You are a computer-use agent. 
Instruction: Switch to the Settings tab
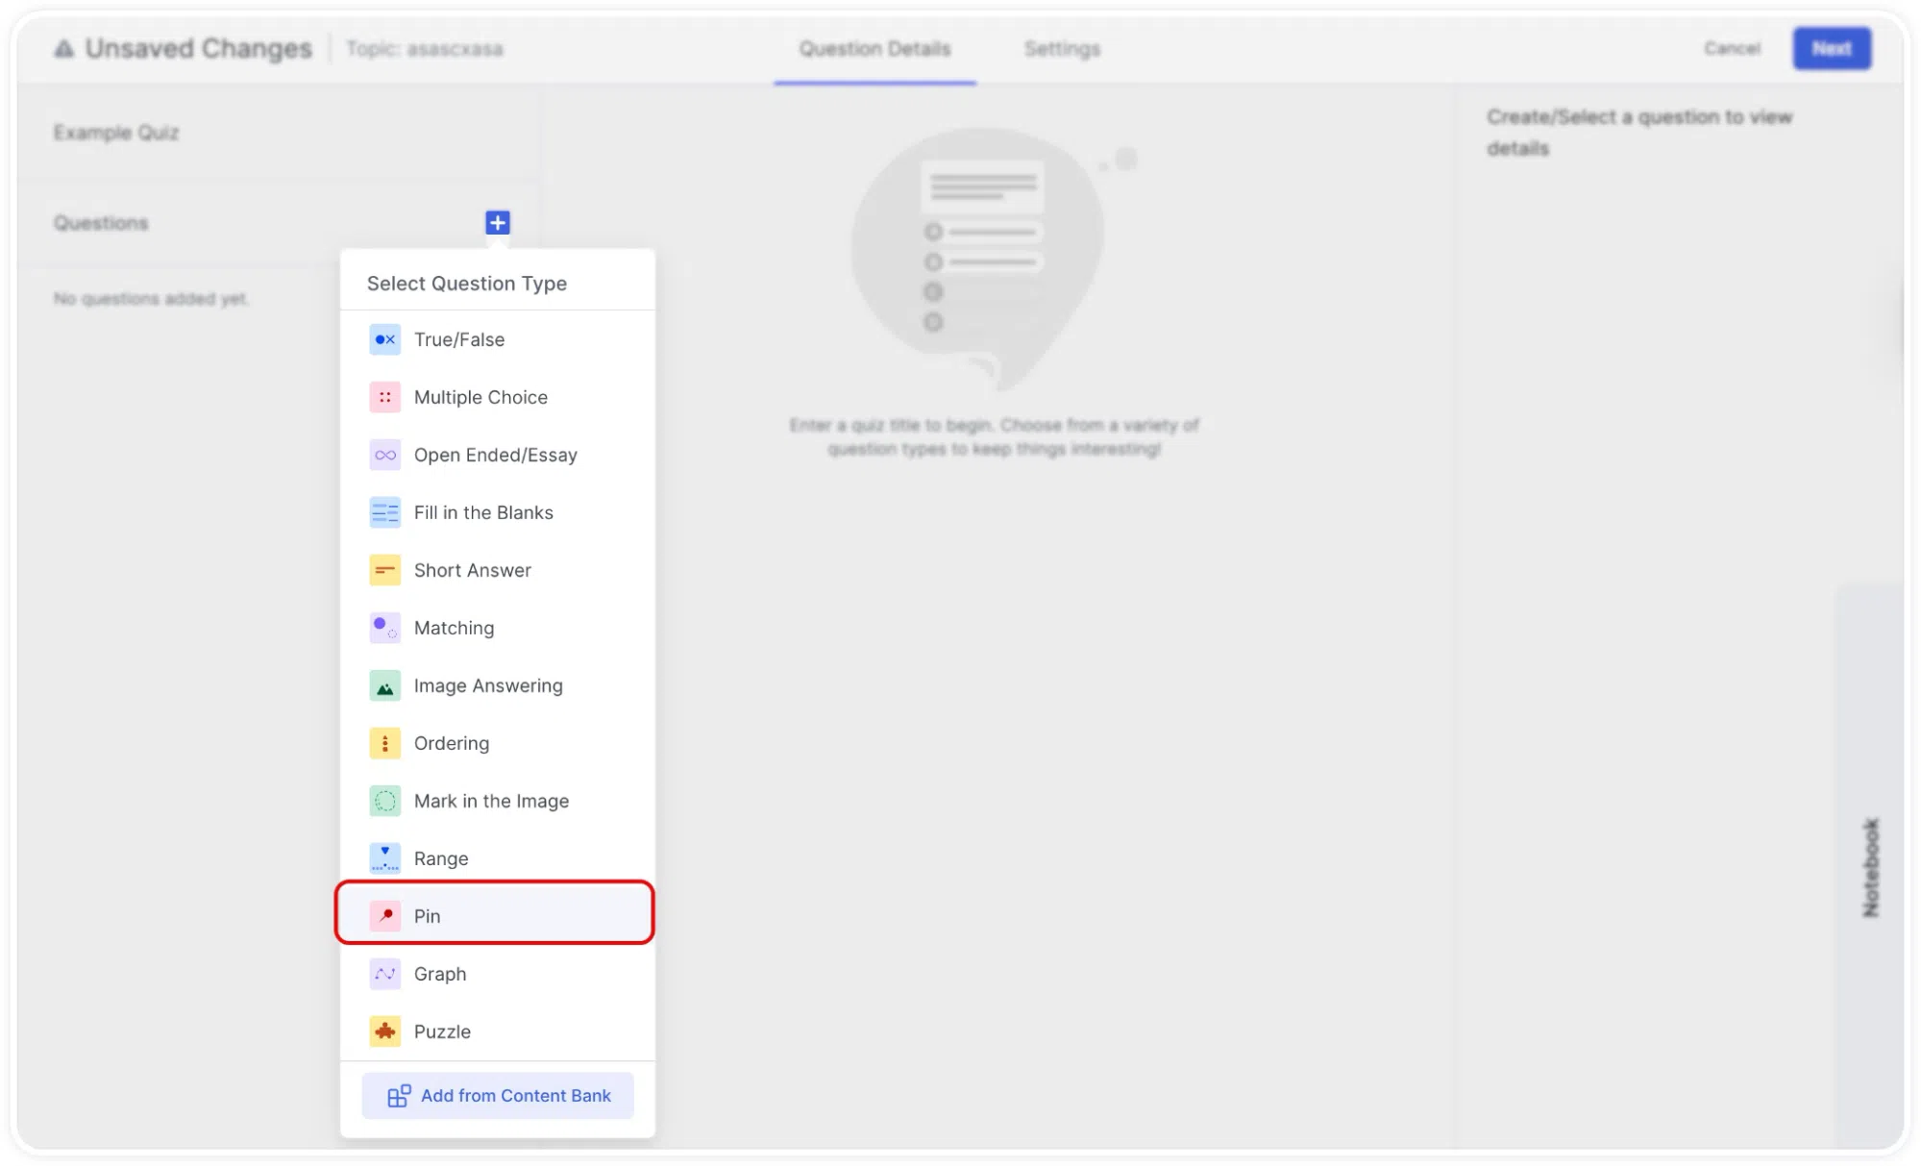coord(1062,48)
